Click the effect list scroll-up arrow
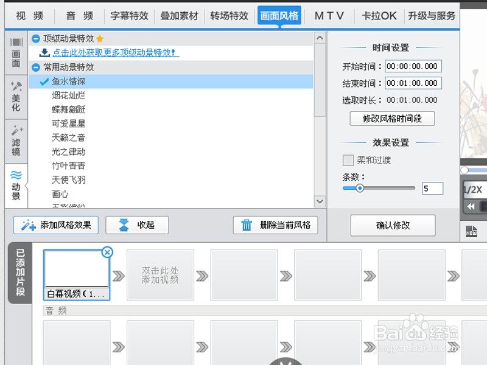This screenshot has height=365, width=487. [320, 38]
